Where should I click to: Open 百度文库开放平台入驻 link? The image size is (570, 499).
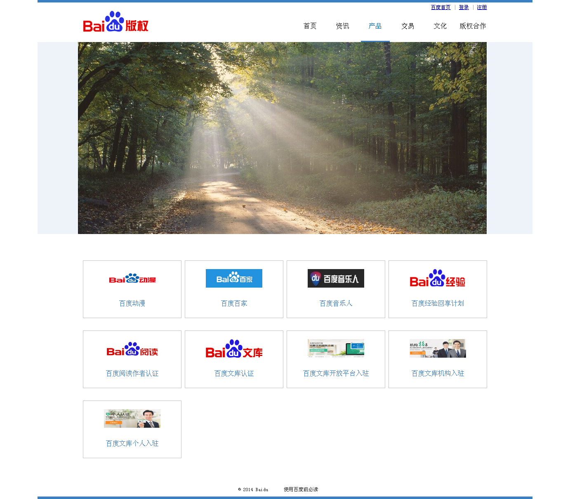335,373
